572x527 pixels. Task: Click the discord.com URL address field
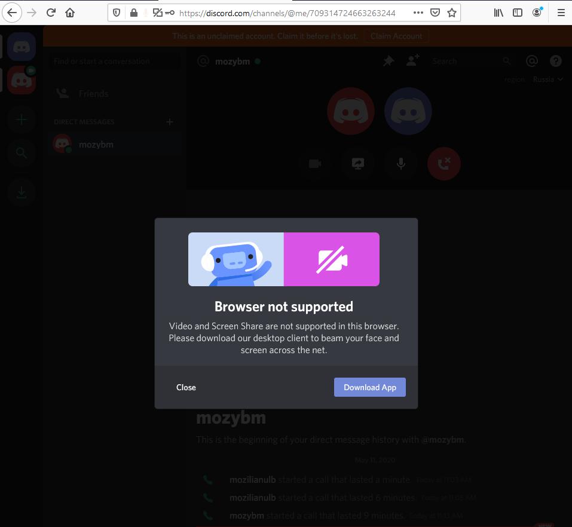pyautogui.click(x=287, y=13)
